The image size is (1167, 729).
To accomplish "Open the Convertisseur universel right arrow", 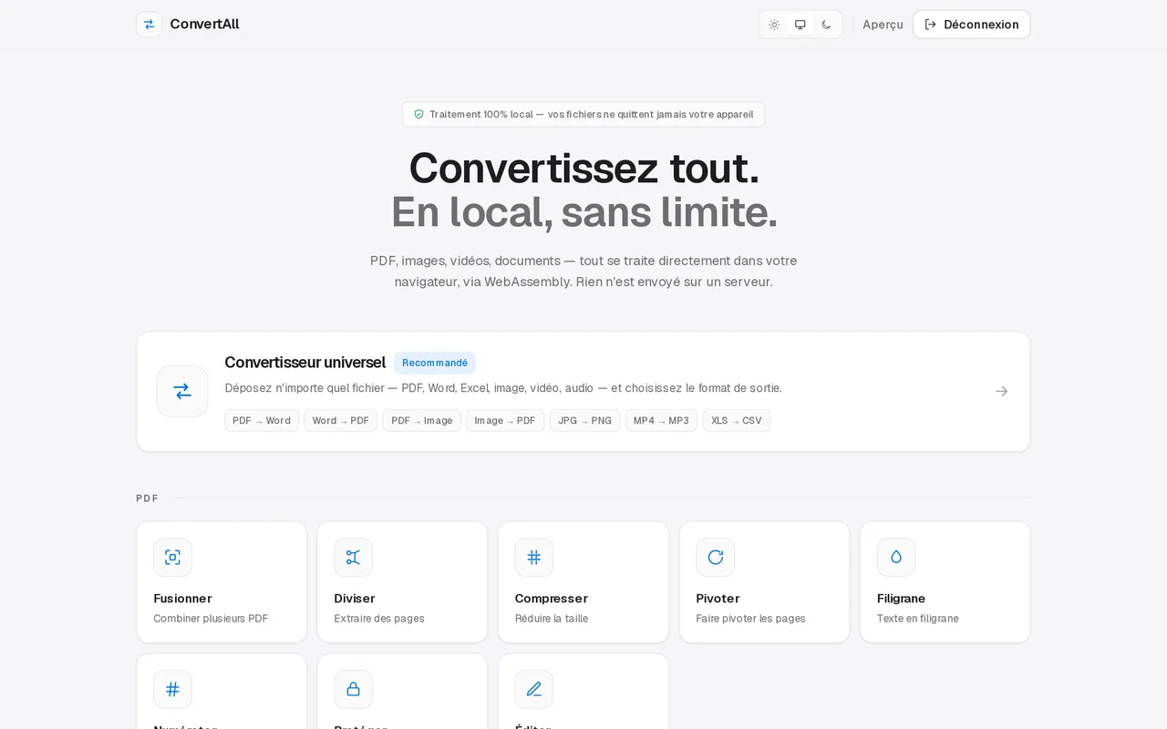I will [1002, 391].
